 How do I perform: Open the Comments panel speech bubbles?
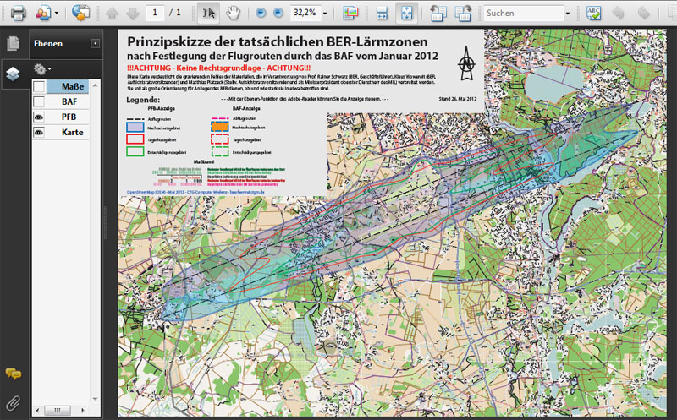[13, 374]
